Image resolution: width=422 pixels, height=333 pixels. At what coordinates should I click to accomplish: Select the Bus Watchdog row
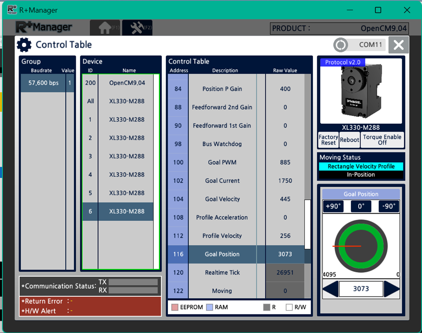236,144
